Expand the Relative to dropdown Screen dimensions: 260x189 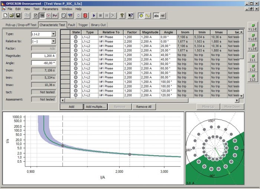click(x=53, y=41)
